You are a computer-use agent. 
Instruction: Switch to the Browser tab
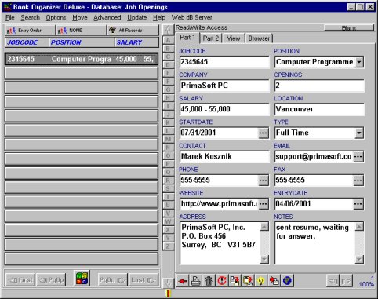259,38
